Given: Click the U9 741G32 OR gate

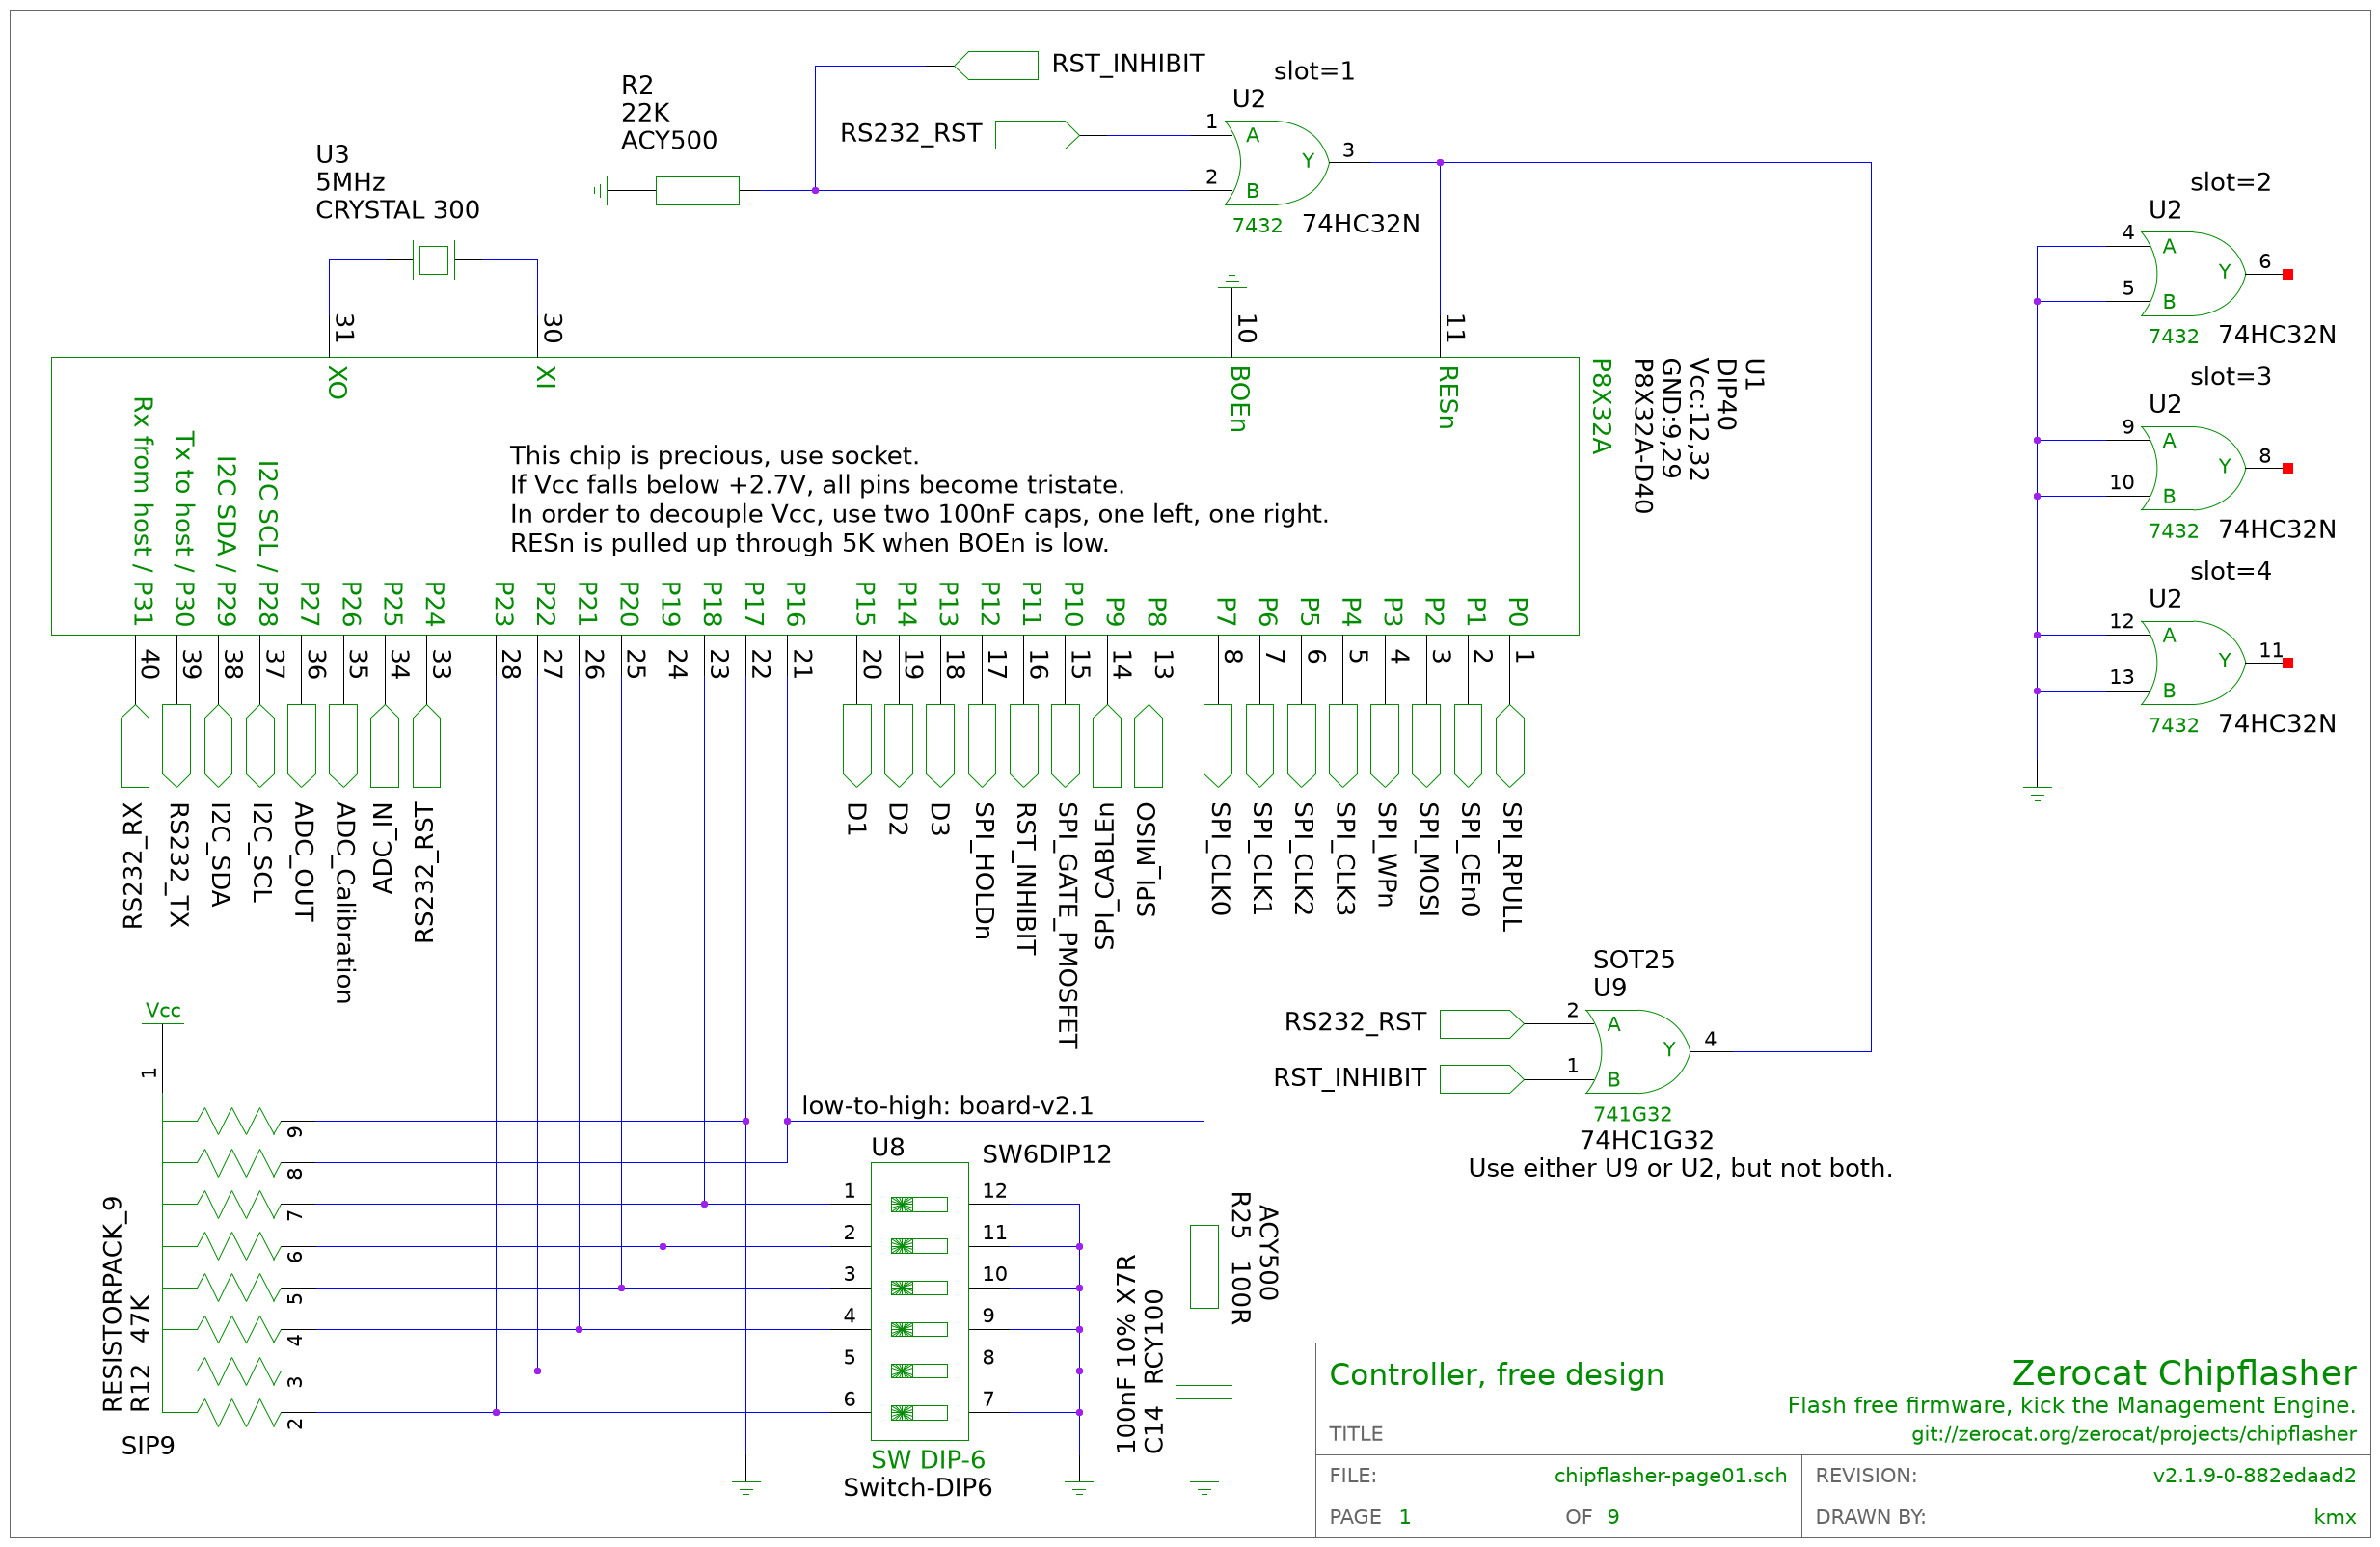Looking at the screenshot, I should [x=1638, y=1051].
